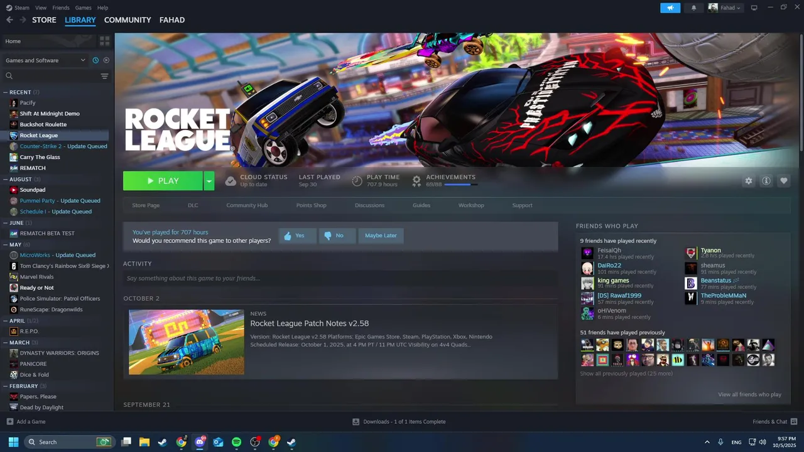
Task: Click the library search magnifier icon
Action: [9, 76]
